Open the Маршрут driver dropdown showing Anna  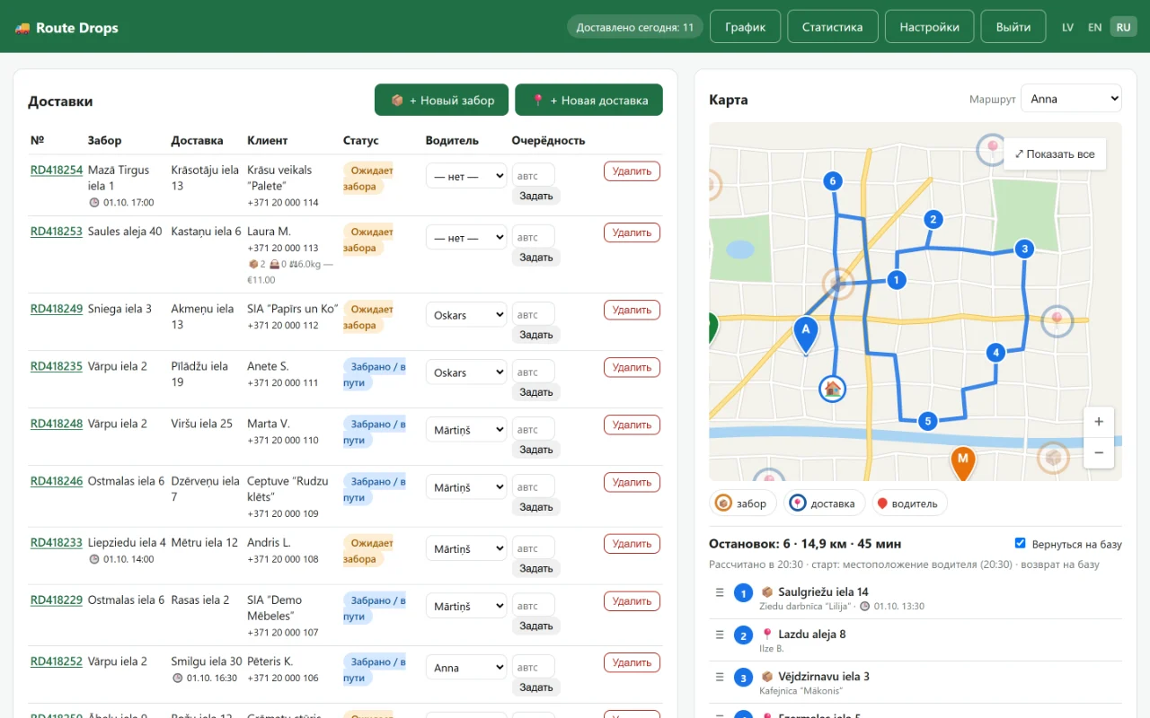pos(1071,99)
